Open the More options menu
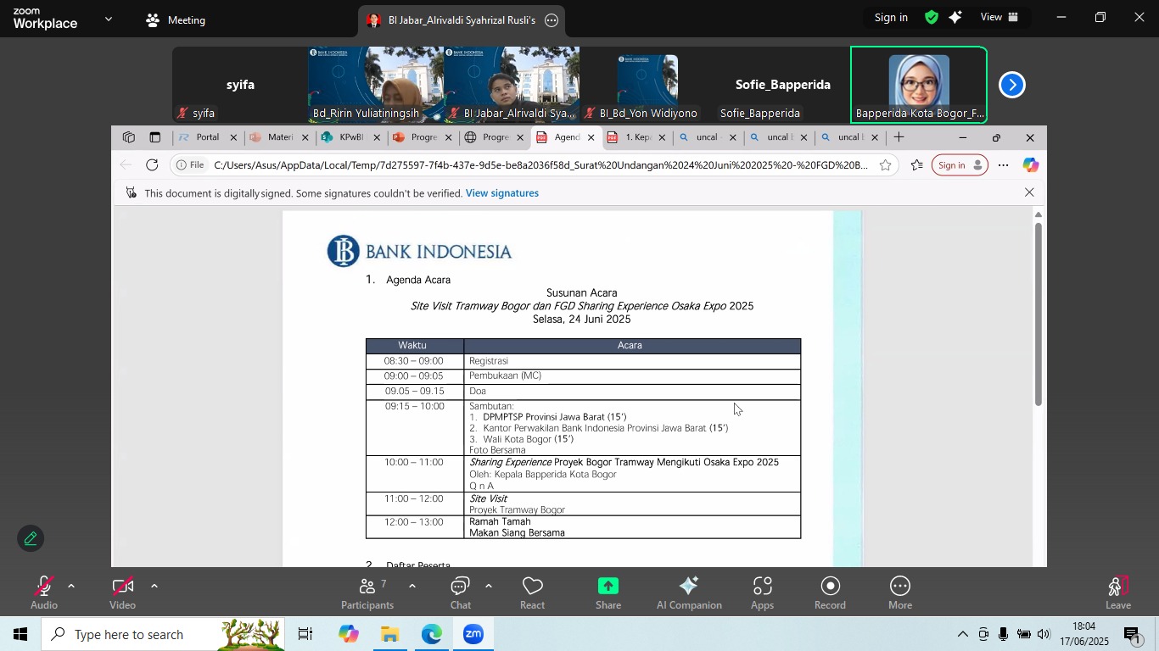1159x651 pixels. tap(900, 593)
